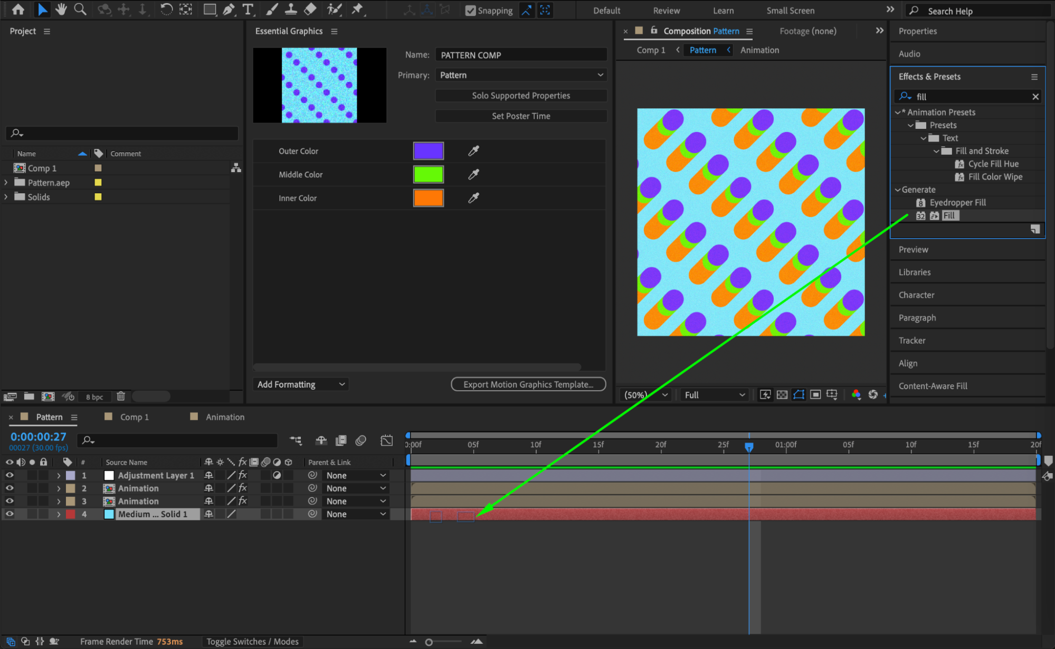Viewport: 1055px width, 649px height.
Task: Open the Primary Pattern dropdown
Action: coord(521,75)
